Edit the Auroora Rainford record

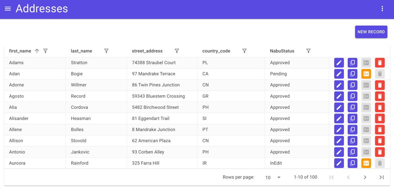pyautogui.click(x=339, y=163)
